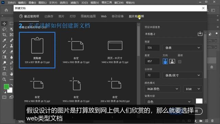This screenshot has width=220, height=124.
Task: Select the Zoom tool
Action: [x=4, y=80]
